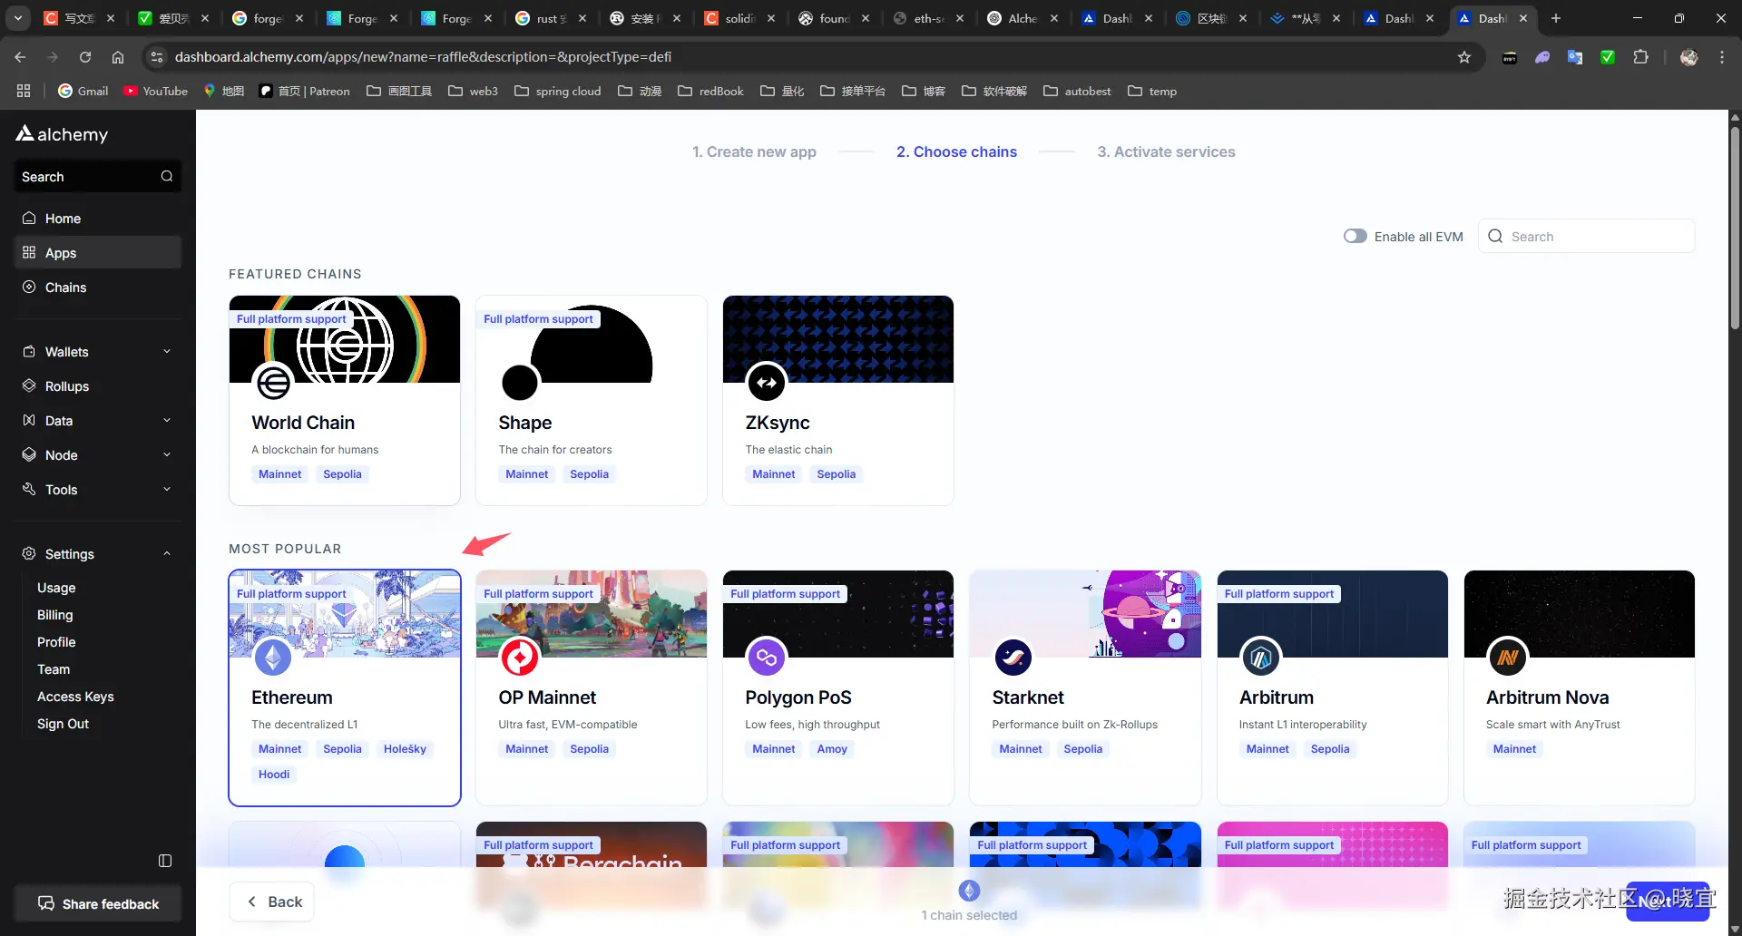
Task: Expand the Data menu chevron
Action: pos(167,420)
